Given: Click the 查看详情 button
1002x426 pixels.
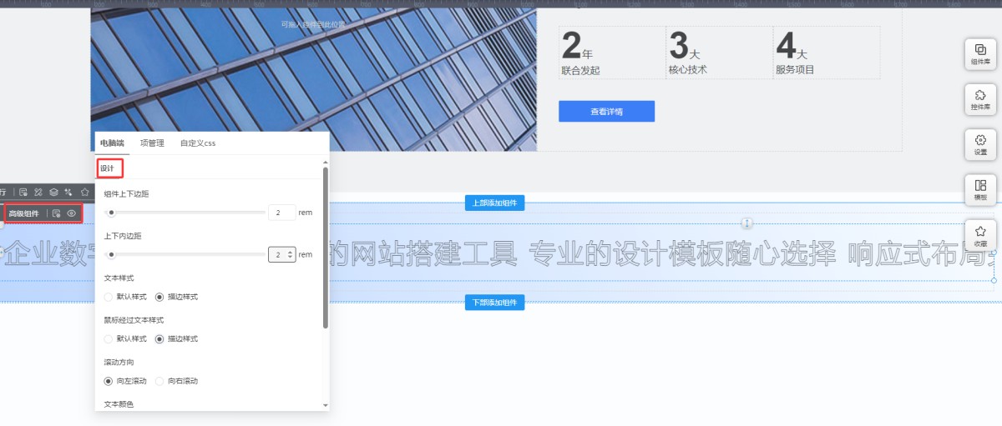Looking at the screenshot, I should (606, 111).
